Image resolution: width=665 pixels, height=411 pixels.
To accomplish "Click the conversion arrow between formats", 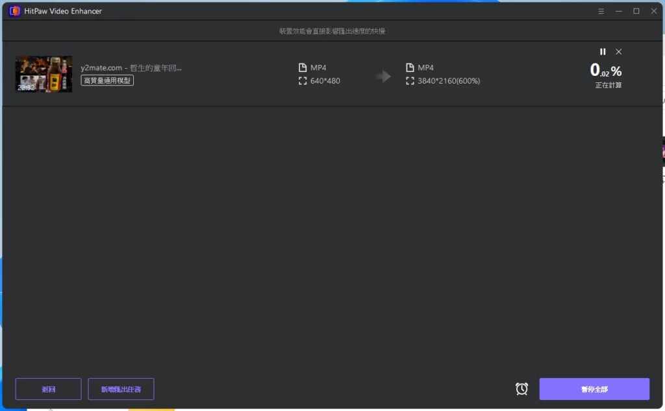I will (x=383, y=76).
